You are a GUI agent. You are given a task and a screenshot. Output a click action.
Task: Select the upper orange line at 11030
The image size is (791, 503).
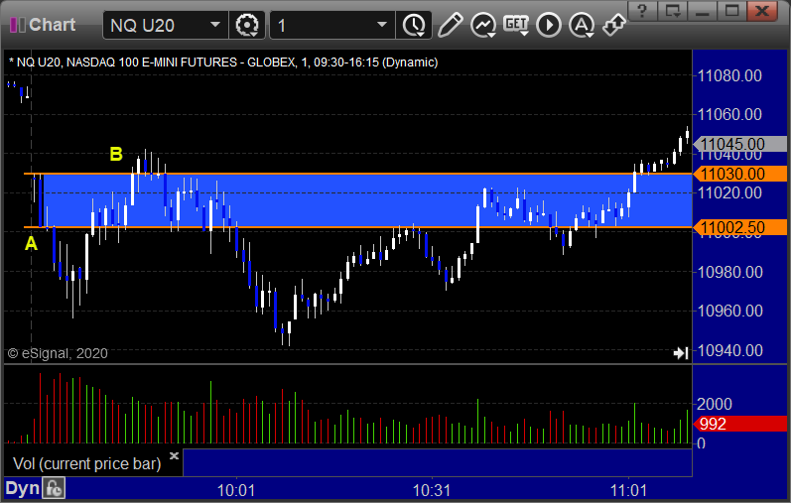(358, 174)
